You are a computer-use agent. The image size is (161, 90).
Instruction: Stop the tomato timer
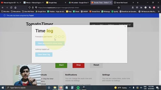pyautogui.click(x=78, y=65)
